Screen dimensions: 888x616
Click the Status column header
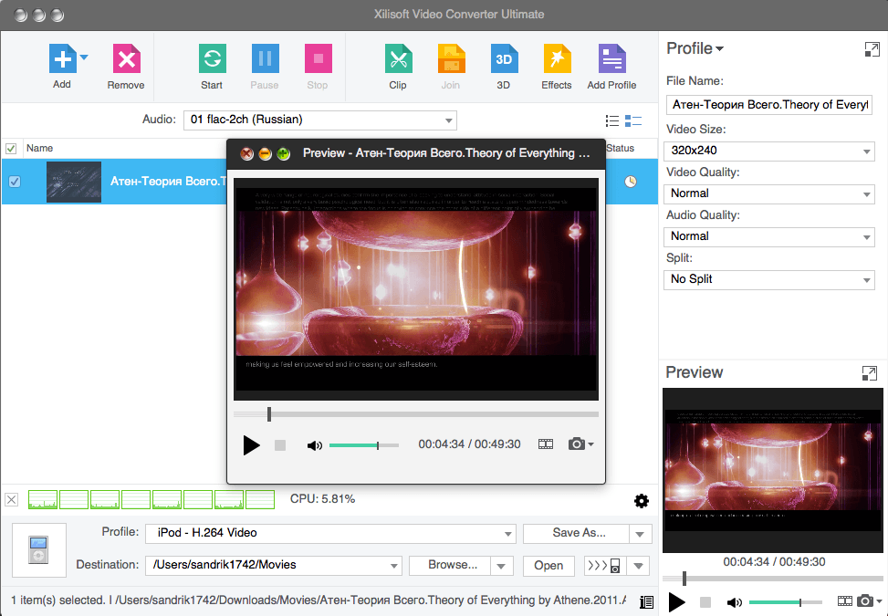click(x=620, y=148)
